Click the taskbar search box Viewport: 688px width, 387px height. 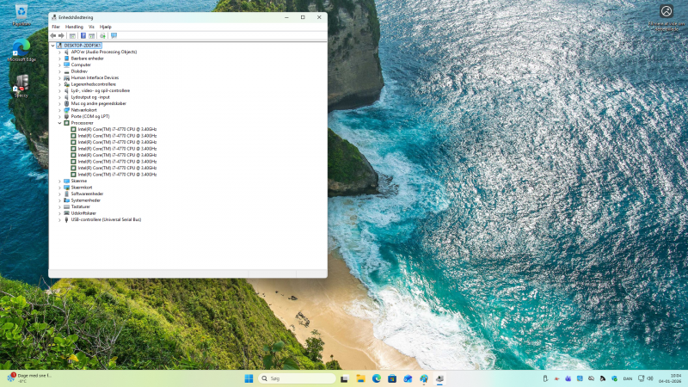tap(298, 378)
